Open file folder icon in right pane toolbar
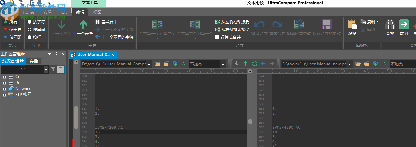Screen dimensions: 416x147 [x=358, y=64]
